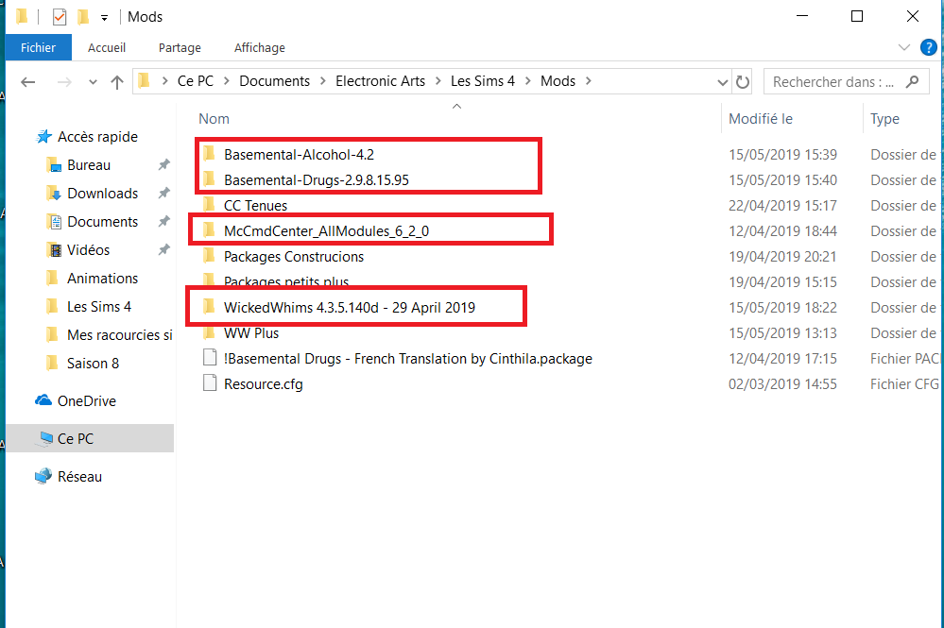Click the Rechercher dans search field
944x628 pixels.
[x=847, y=81]
